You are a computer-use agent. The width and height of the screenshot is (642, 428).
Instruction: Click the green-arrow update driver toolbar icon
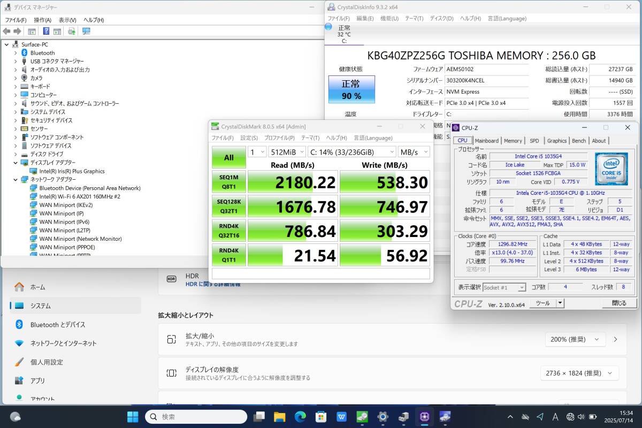pyautogui.click(x=72, y=31)
